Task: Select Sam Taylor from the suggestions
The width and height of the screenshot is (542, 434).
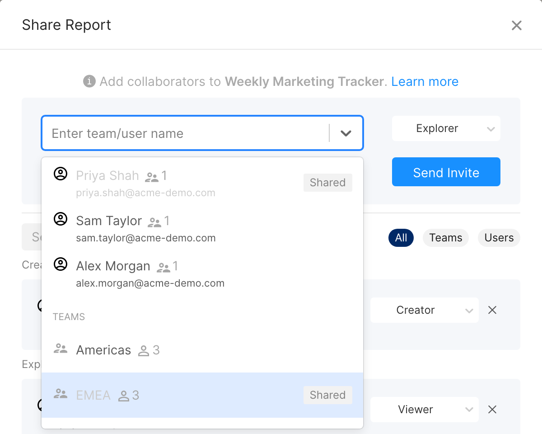Action: [x=202, y=228]
